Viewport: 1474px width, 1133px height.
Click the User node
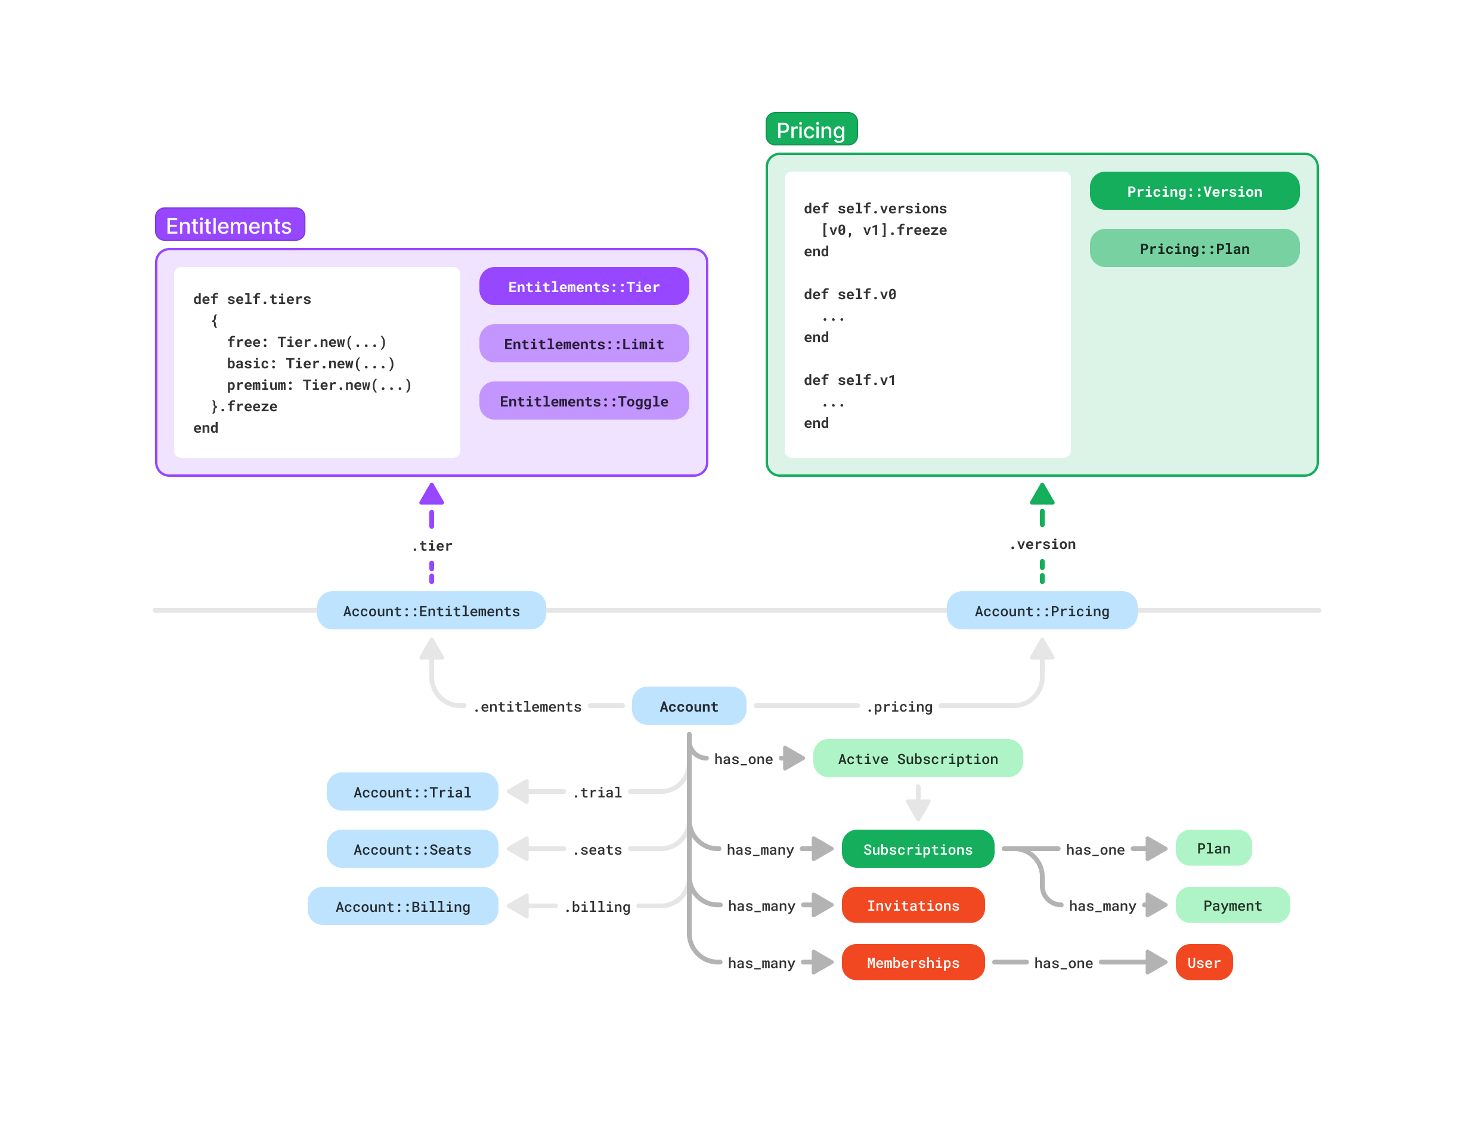pyautogui.click(x=1203, y=963)
